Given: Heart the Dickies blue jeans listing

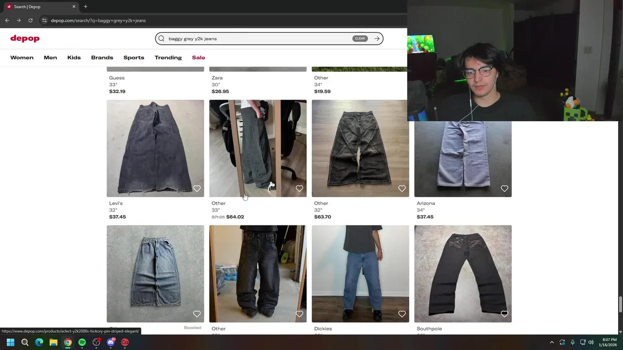Looking at the screenshot, I should tap(402, 314).
